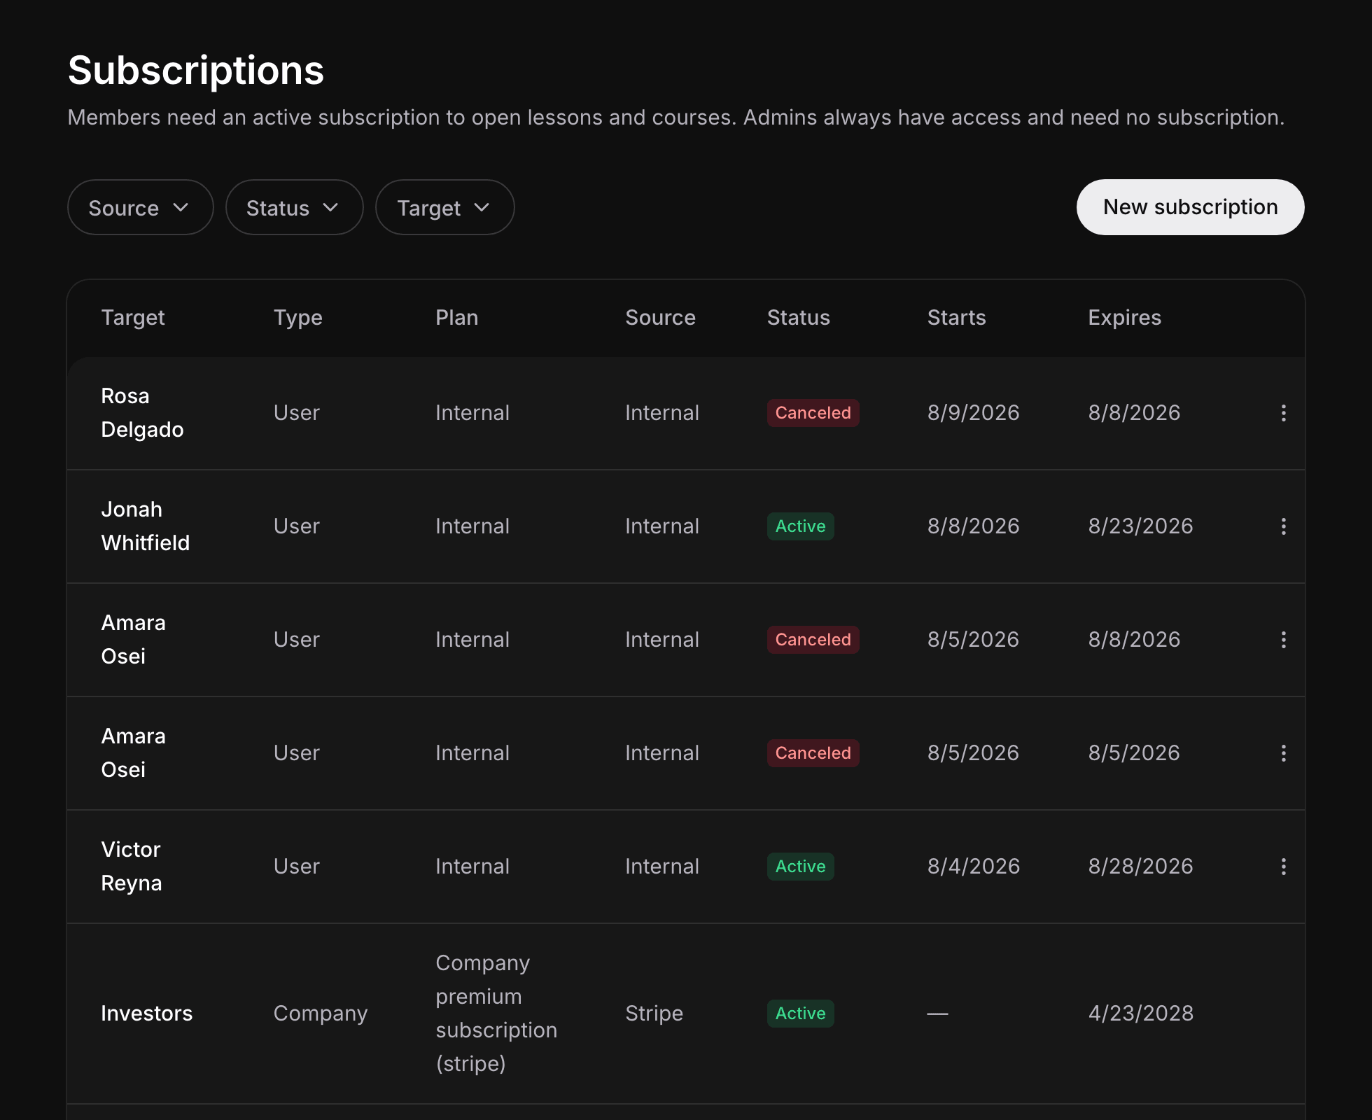Click the Company type cell in Investors row
The height and width of the screenshot is (1120, 1372).
point(320,1014)
